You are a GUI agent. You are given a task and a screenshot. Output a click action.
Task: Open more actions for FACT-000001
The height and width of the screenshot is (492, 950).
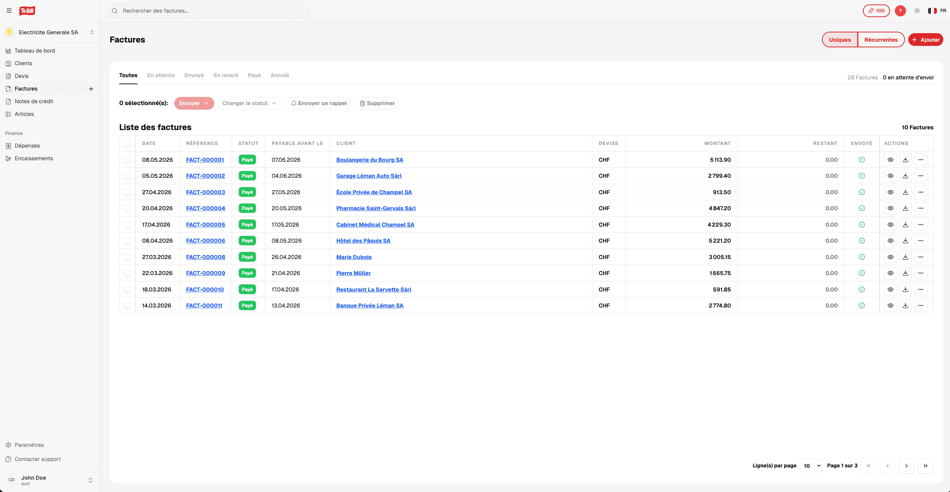point(921,160)
